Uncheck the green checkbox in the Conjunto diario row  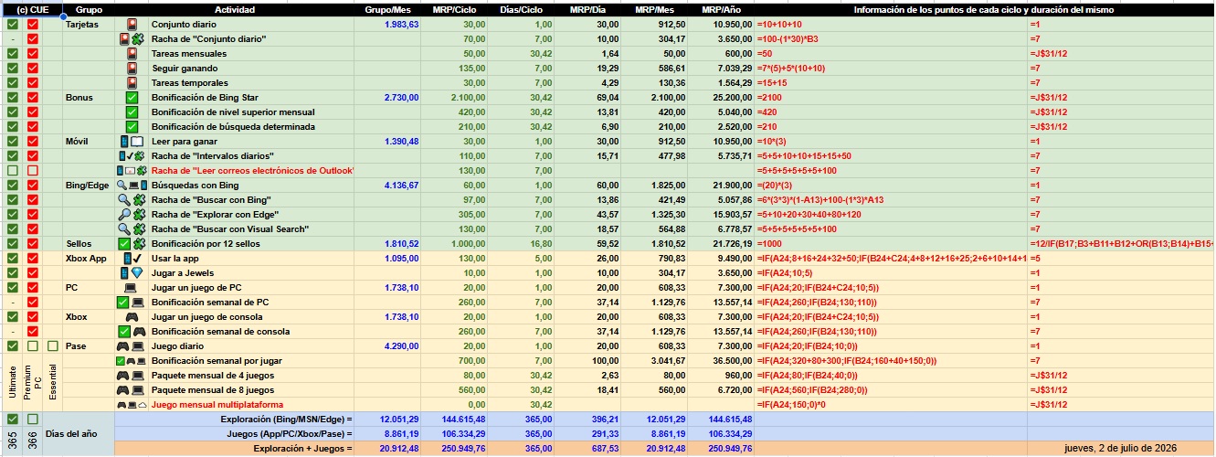13,25
